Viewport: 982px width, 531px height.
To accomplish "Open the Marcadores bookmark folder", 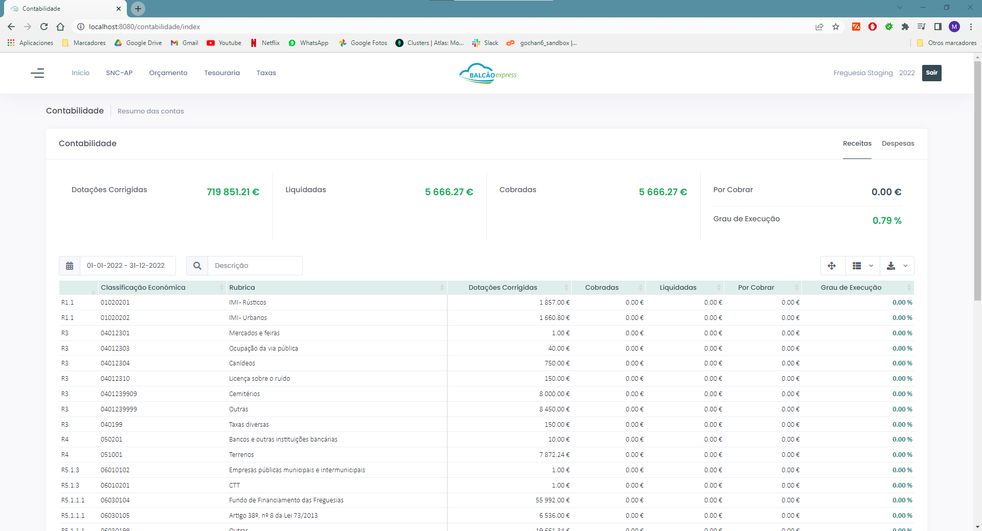I will click(x=84, y=43).
